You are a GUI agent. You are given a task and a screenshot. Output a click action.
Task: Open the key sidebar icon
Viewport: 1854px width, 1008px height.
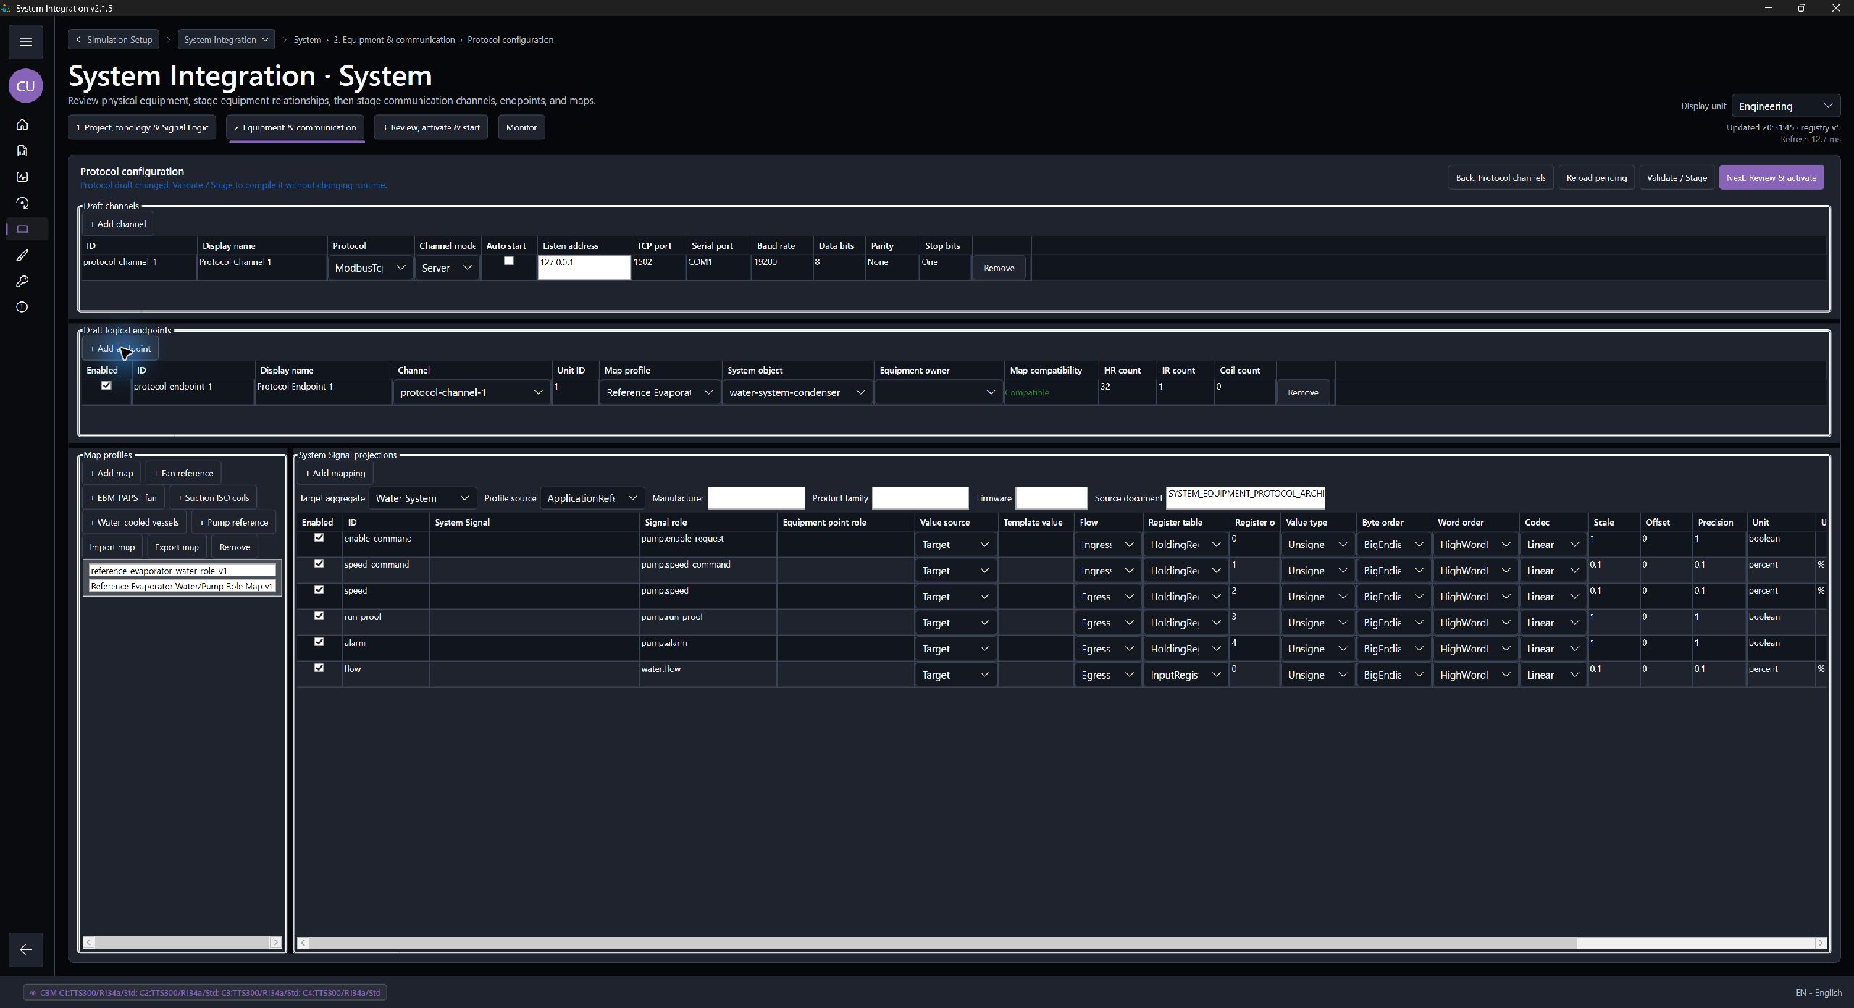click(22, 281)
